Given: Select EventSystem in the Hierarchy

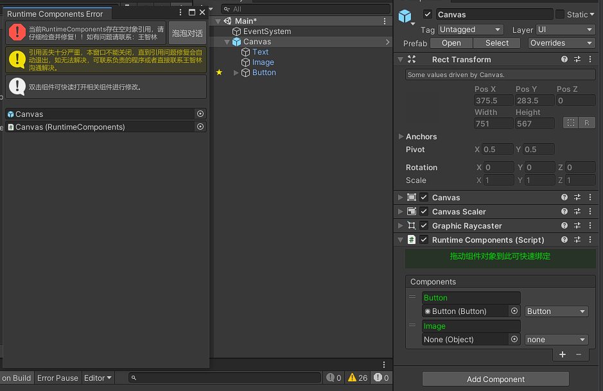Looking at the screenshot, I should click(x=267, y=31).
